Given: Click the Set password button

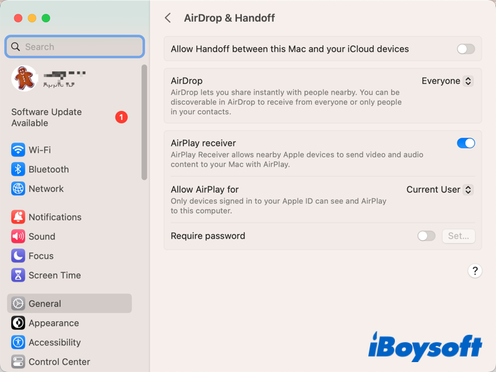Looking at the screenshot, I should pyautogui.click(x=459, y=236).
